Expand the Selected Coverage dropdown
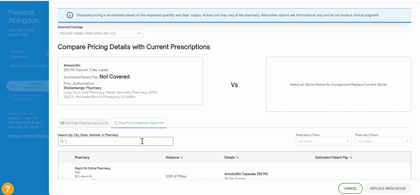The width and height of the screenshot is (420, 195). click(101, 33)
